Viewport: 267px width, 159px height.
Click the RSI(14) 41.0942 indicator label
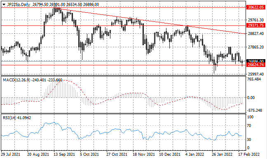(x=16, y=118)
